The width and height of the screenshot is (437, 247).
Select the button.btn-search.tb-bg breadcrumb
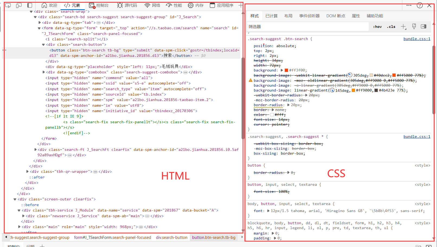[214, 238]
